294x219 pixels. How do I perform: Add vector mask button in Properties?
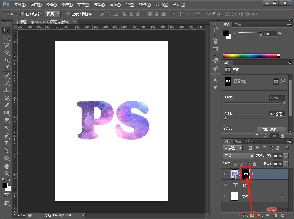(283, 81)
